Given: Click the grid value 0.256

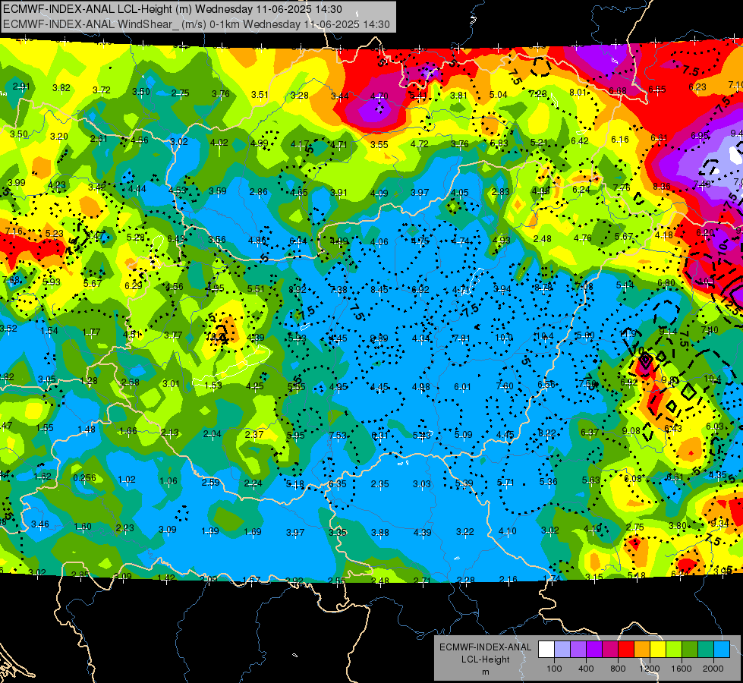Looking at the screenshot, I should click(84, 478).
